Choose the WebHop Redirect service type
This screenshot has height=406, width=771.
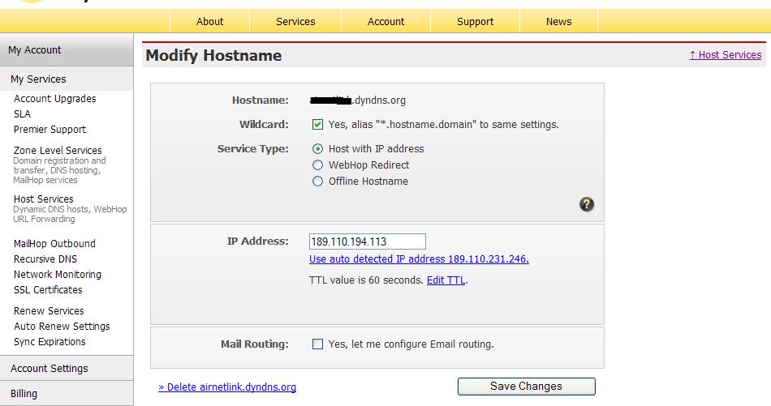pyautogui.click(x=318, y=165)
